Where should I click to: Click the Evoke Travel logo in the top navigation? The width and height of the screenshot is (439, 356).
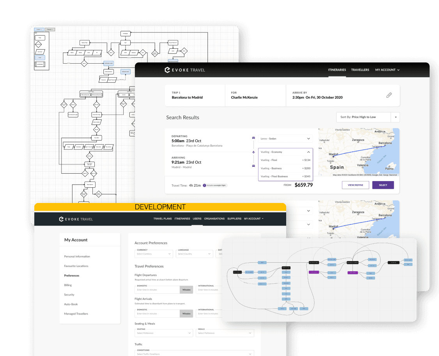coord(186,69)
